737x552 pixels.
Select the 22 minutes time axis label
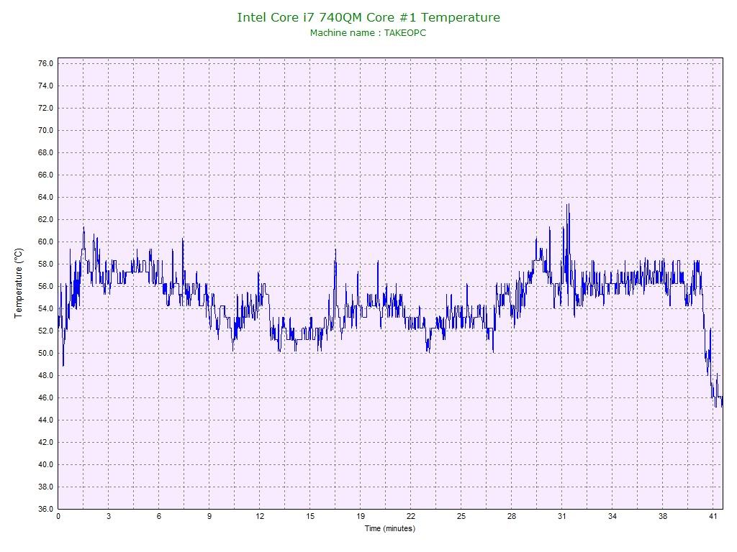[x=411, y=516]
